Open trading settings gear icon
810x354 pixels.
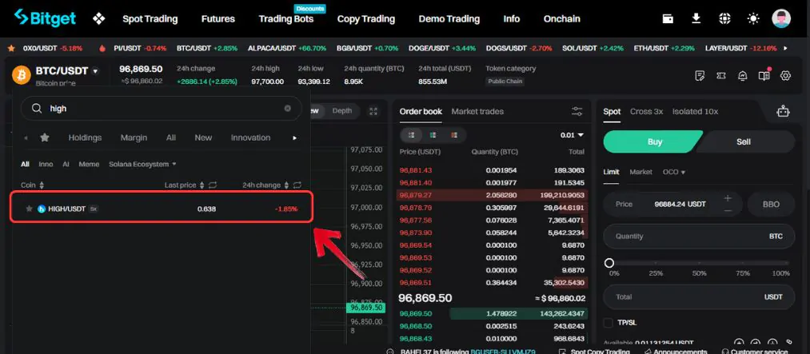pos(786,76)
